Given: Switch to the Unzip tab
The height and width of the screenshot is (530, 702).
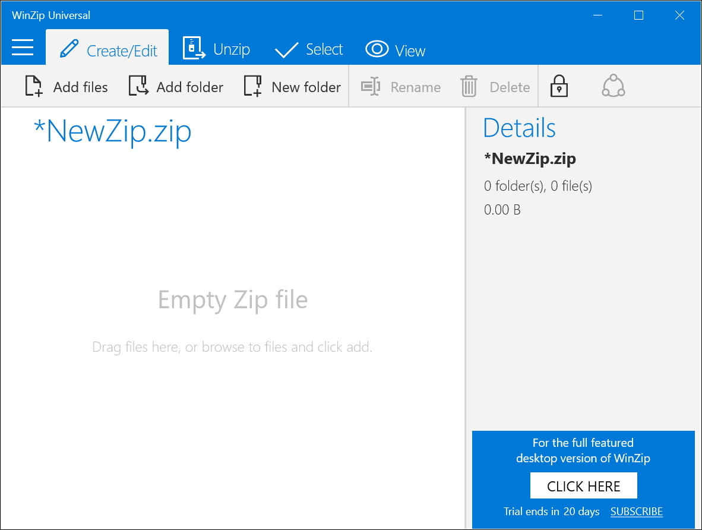Looking at the screenshot, I should pos(216,49).
